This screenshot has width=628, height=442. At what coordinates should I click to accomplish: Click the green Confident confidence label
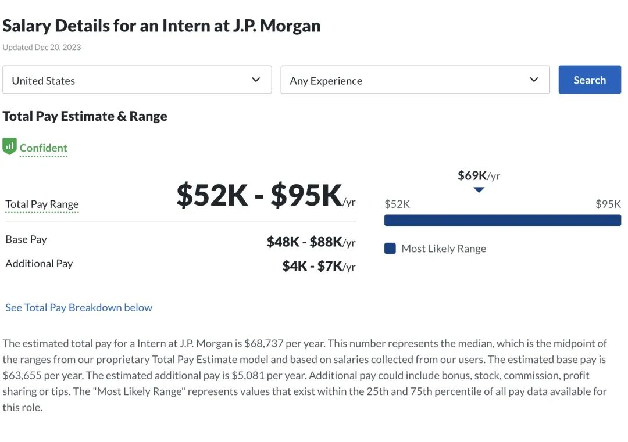point(44,148)
